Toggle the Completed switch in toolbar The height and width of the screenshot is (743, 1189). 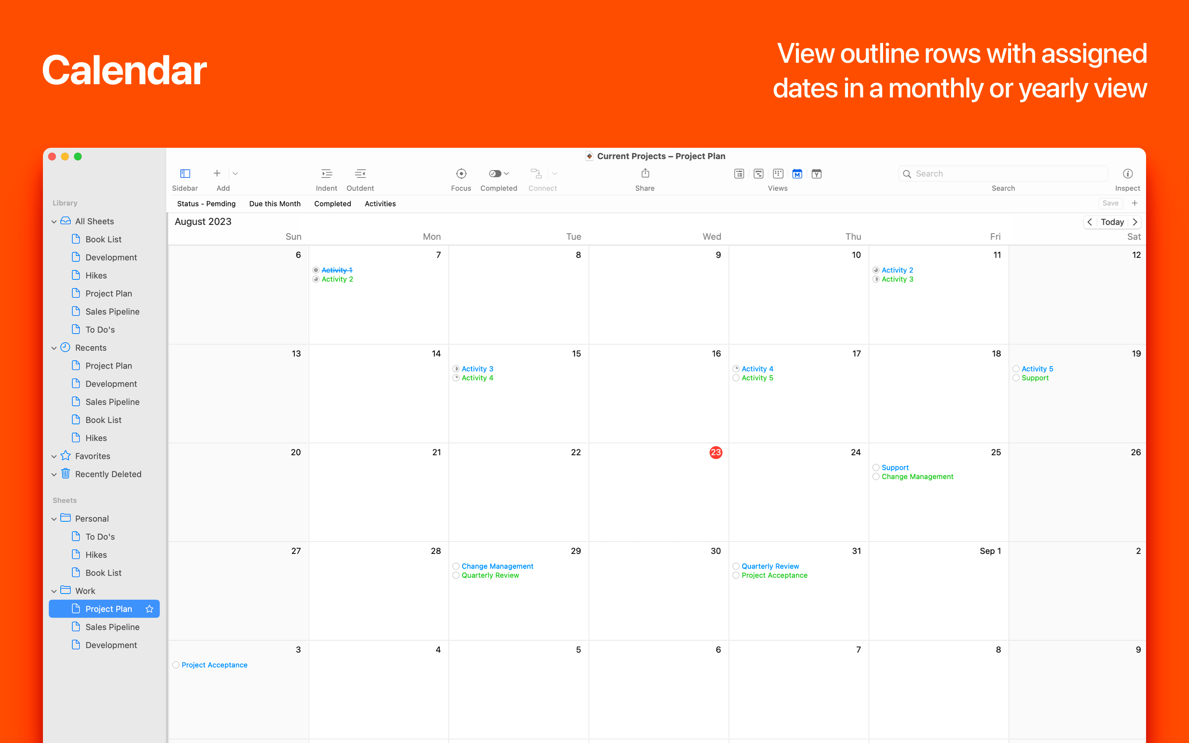(x=495, y=173)
